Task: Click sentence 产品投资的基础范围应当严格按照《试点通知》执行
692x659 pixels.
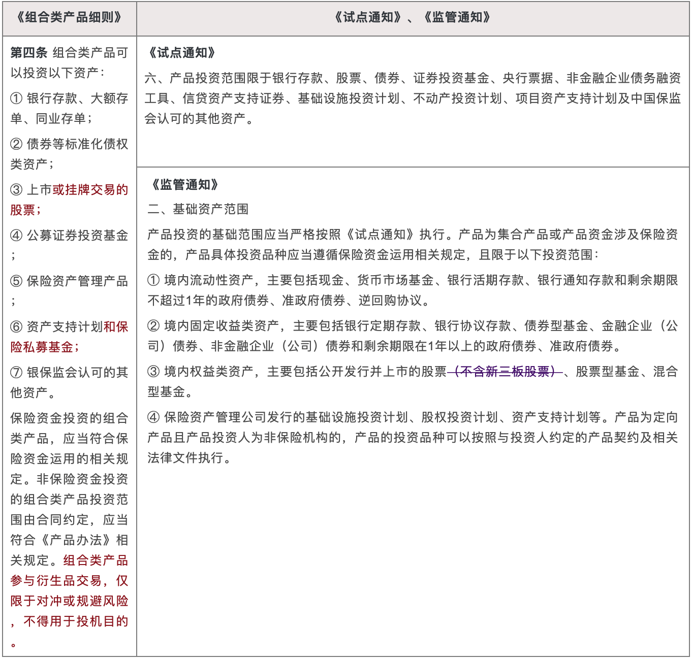Action: (301, 235)
